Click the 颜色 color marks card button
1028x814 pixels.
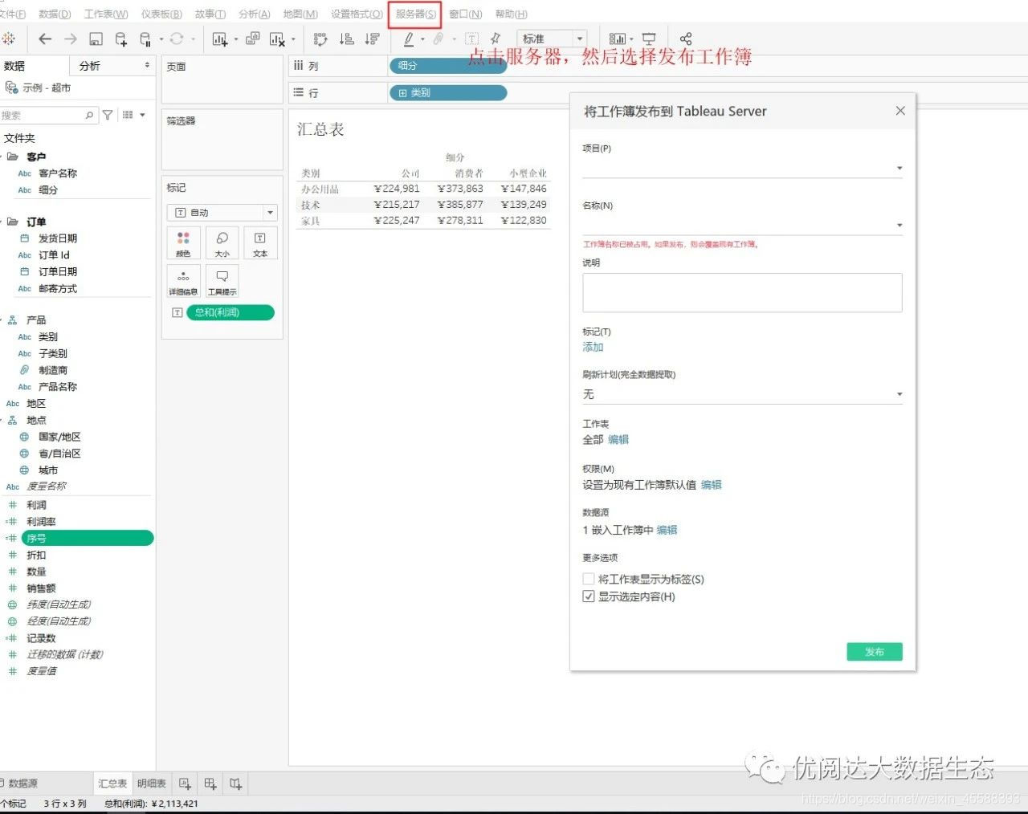click(x=183, y=242)
